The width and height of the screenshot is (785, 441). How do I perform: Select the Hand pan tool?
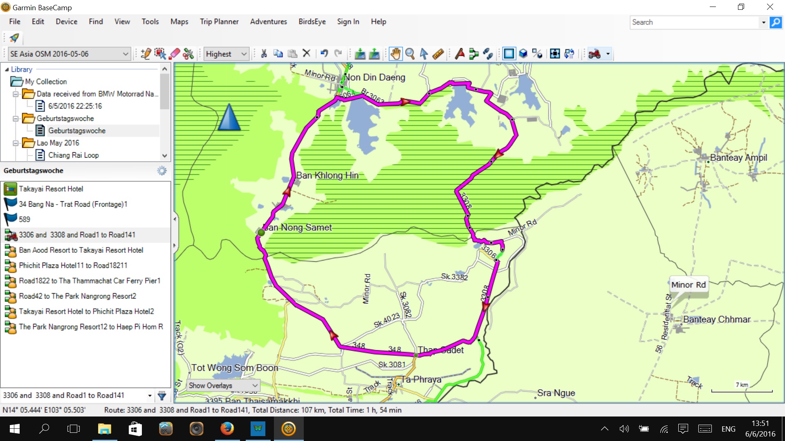pyautogui.click(x=395, y=53)
